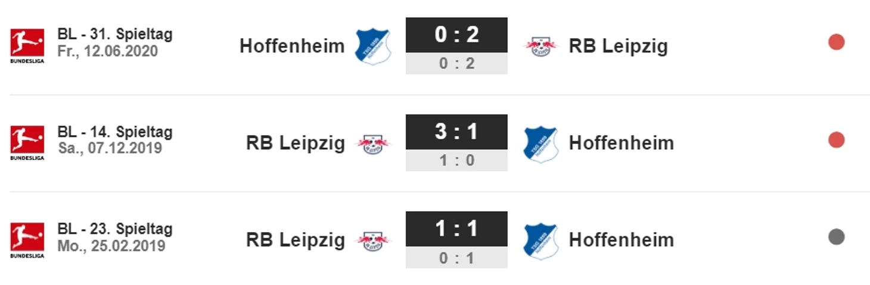870x285 pixels.
Task: Click red result dot for 0:2 match
Action: 837,42
